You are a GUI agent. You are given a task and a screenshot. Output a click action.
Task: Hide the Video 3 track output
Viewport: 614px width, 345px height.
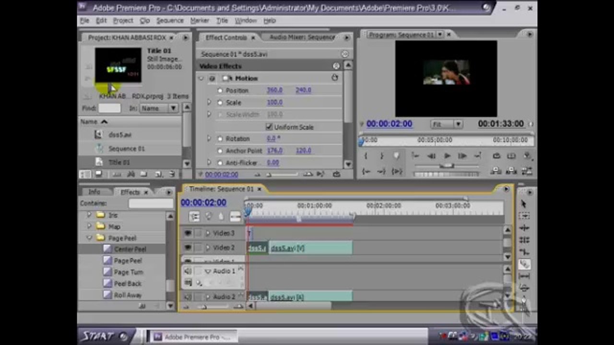tap(188, 233)
